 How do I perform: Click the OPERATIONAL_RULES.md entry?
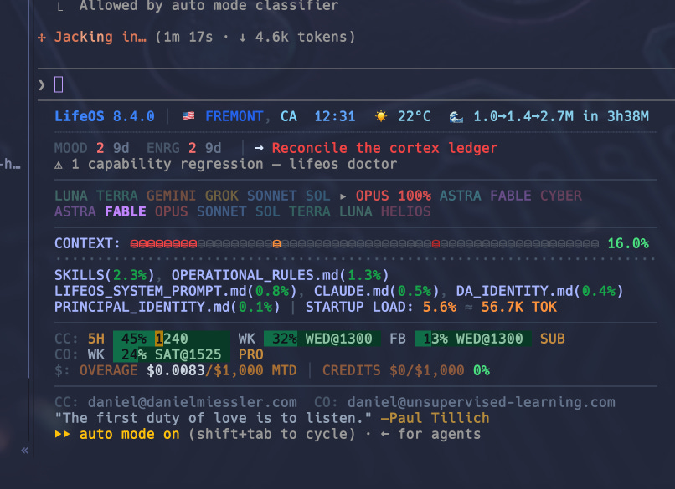click(x=281, y=275)
